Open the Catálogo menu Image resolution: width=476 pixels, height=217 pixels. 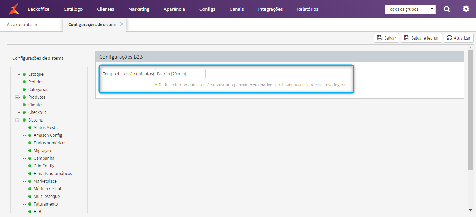point(73,9)
